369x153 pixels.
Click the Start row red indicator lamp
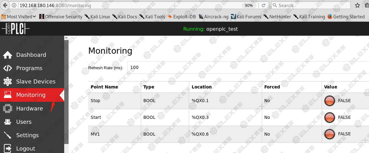click(x=329, y=117)
